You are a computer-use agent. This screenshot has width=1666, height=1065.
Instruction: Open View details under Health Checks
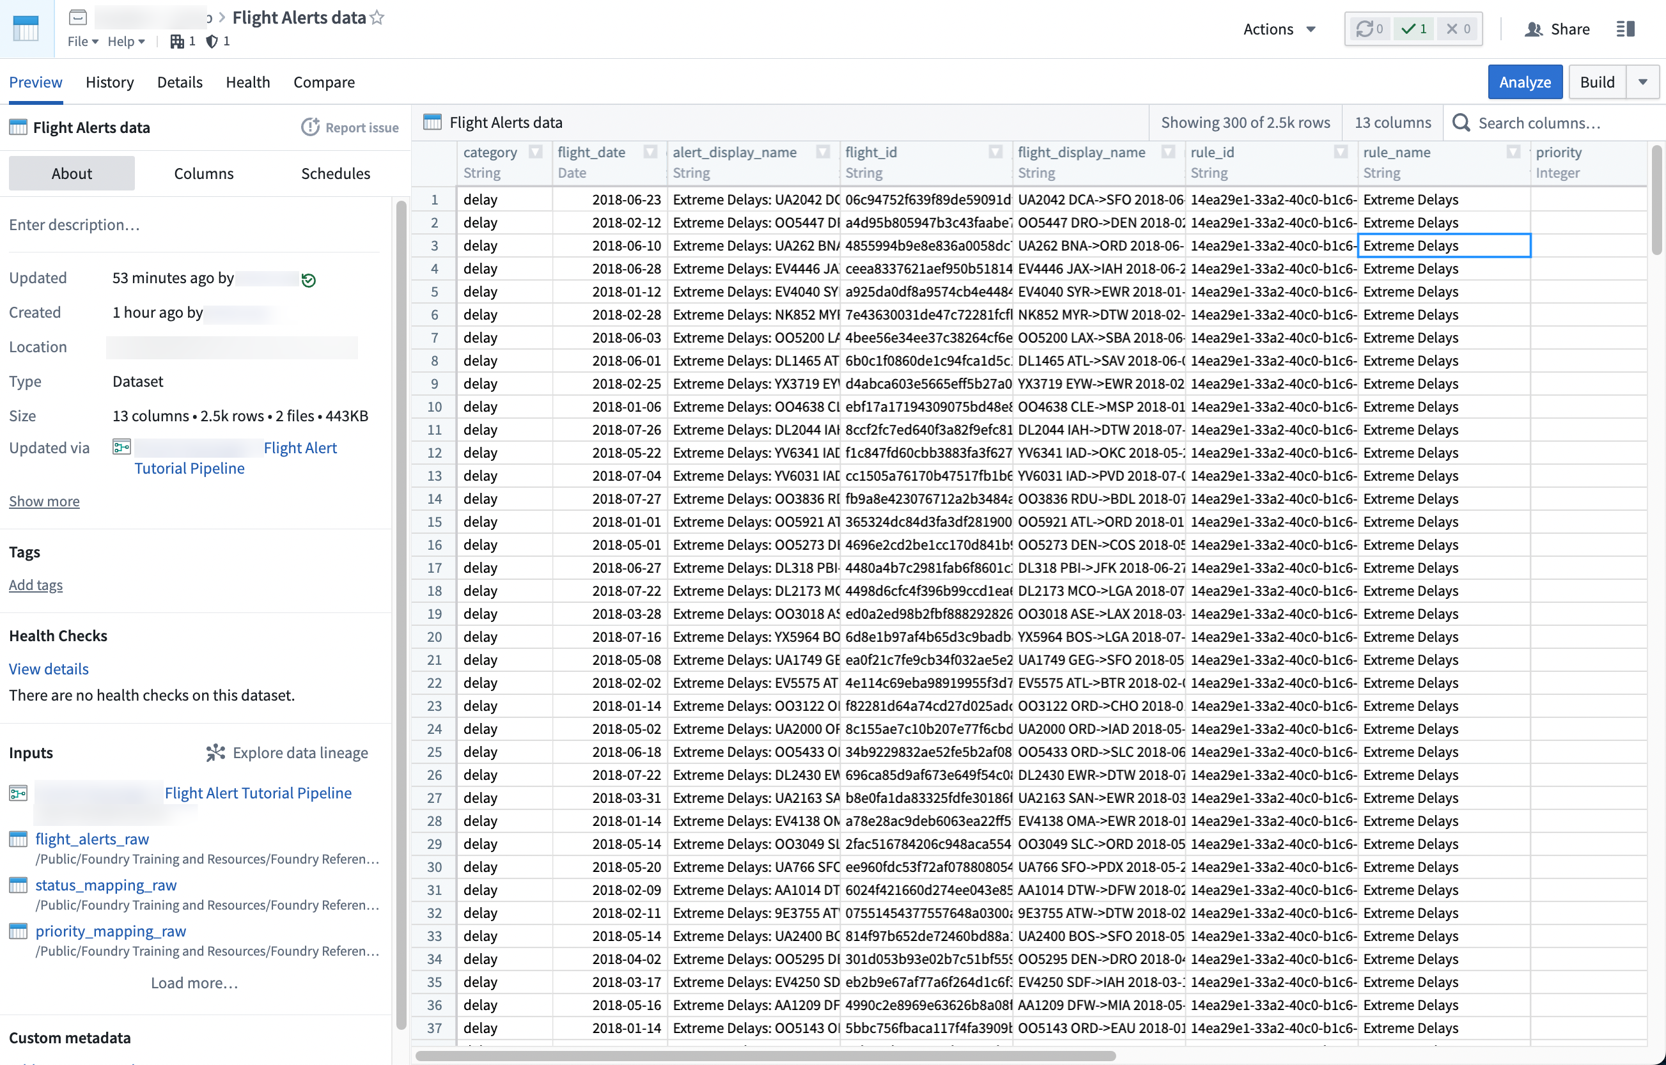point(49,669)
